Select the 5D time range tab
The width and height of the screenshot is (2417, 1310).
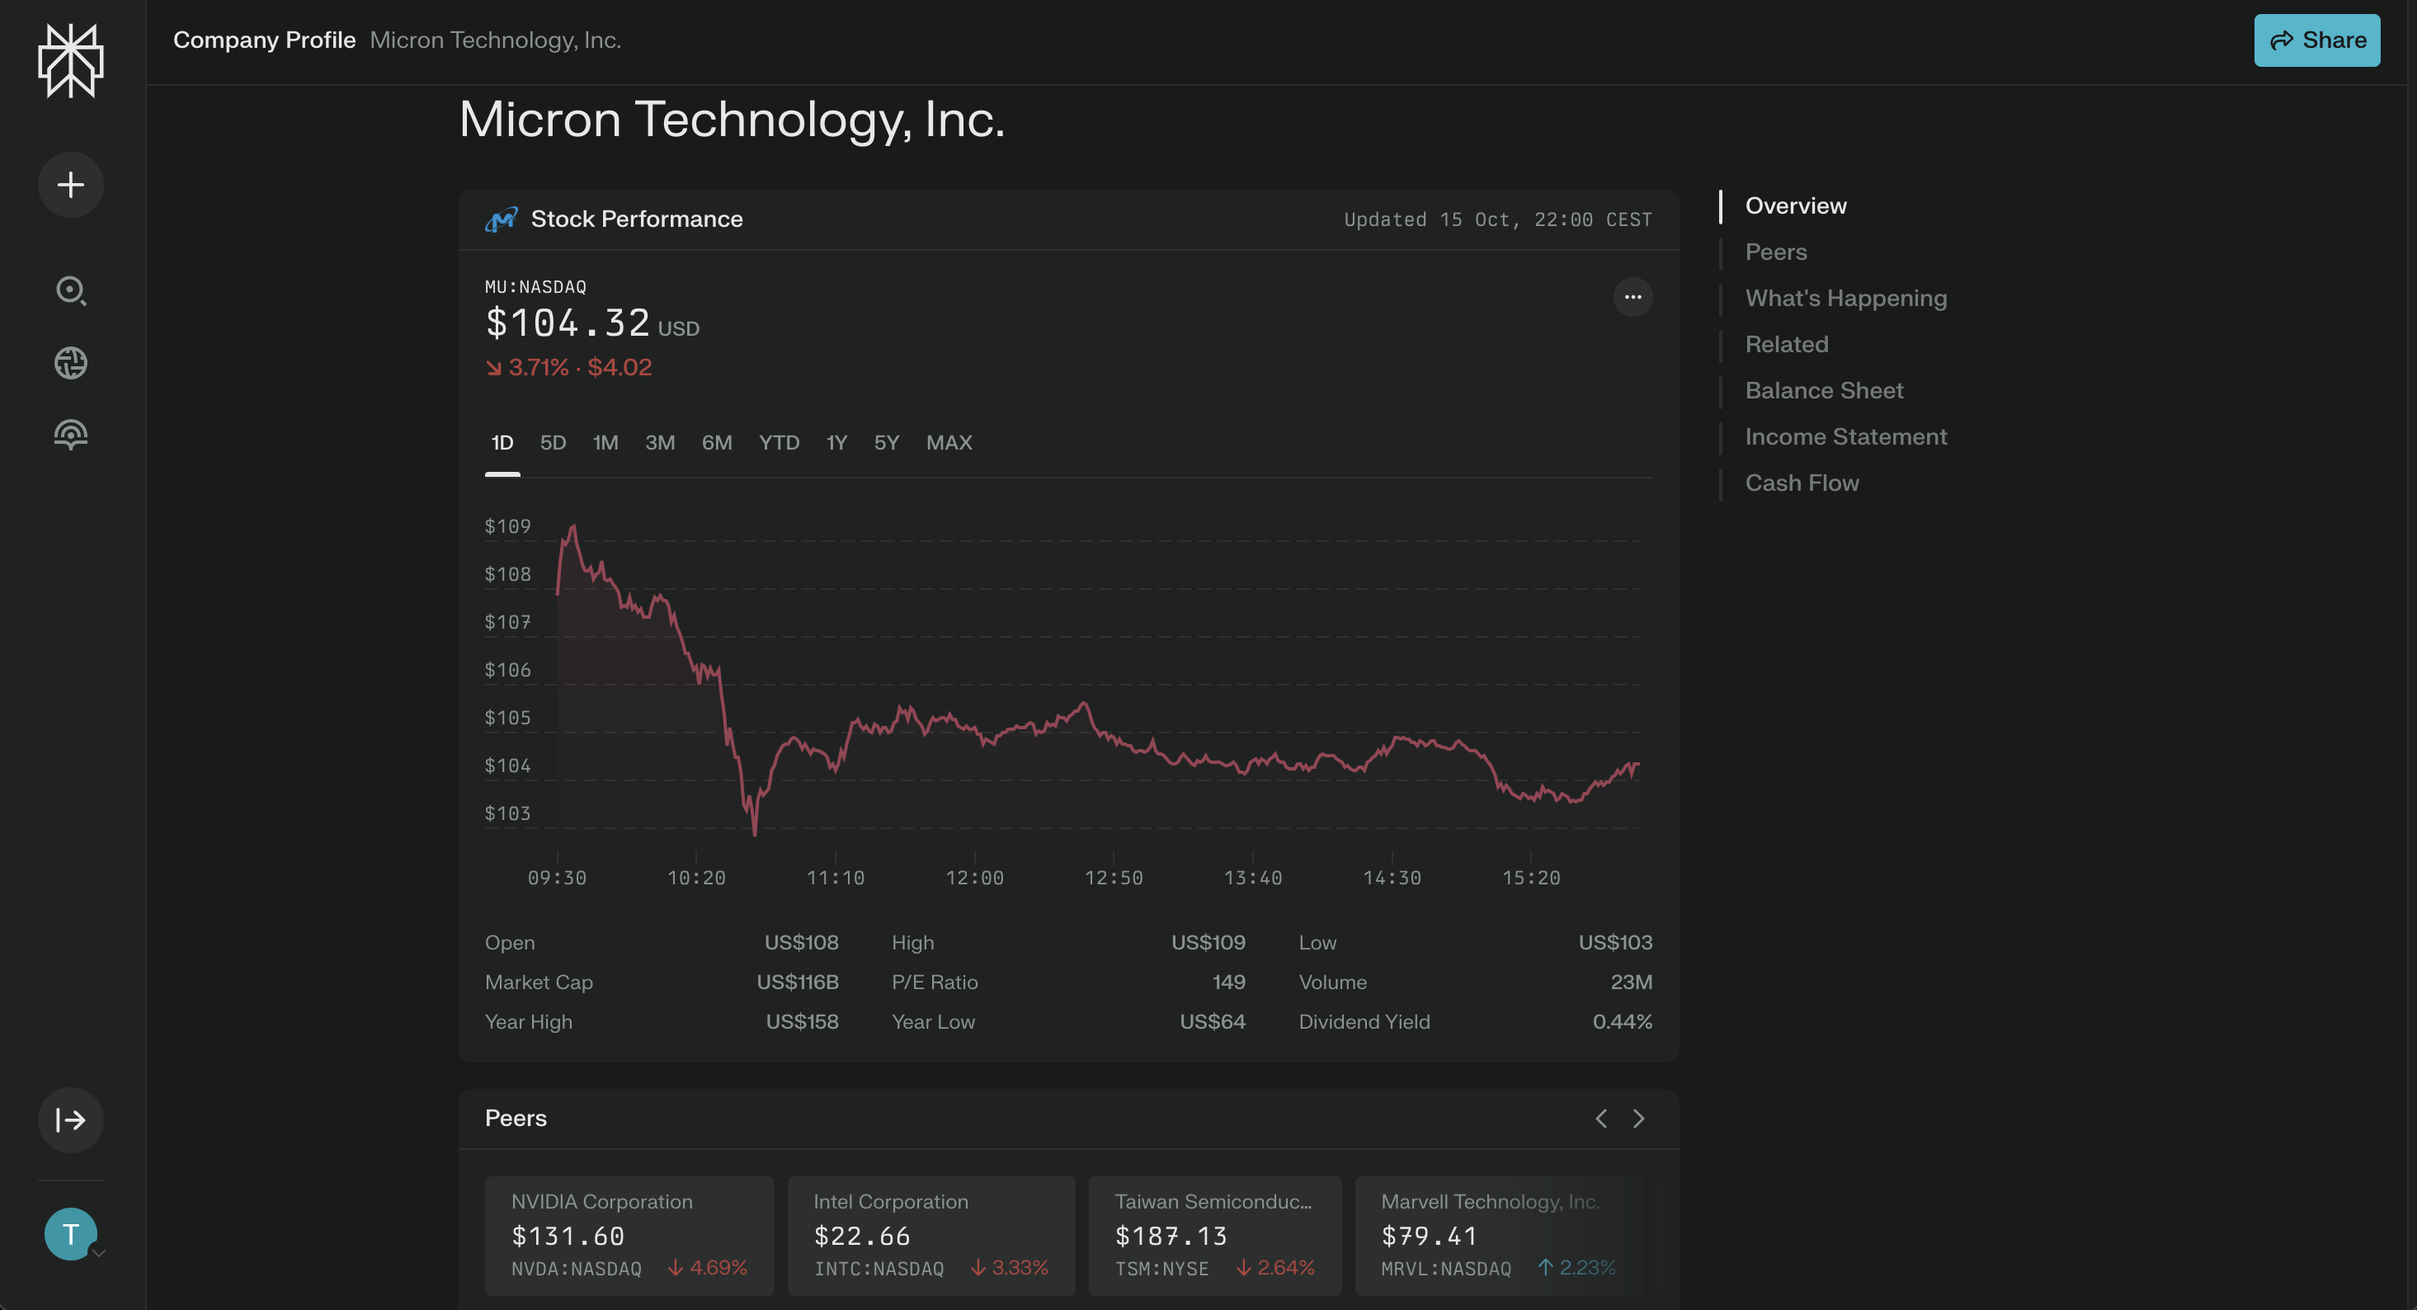pos(553,442)
